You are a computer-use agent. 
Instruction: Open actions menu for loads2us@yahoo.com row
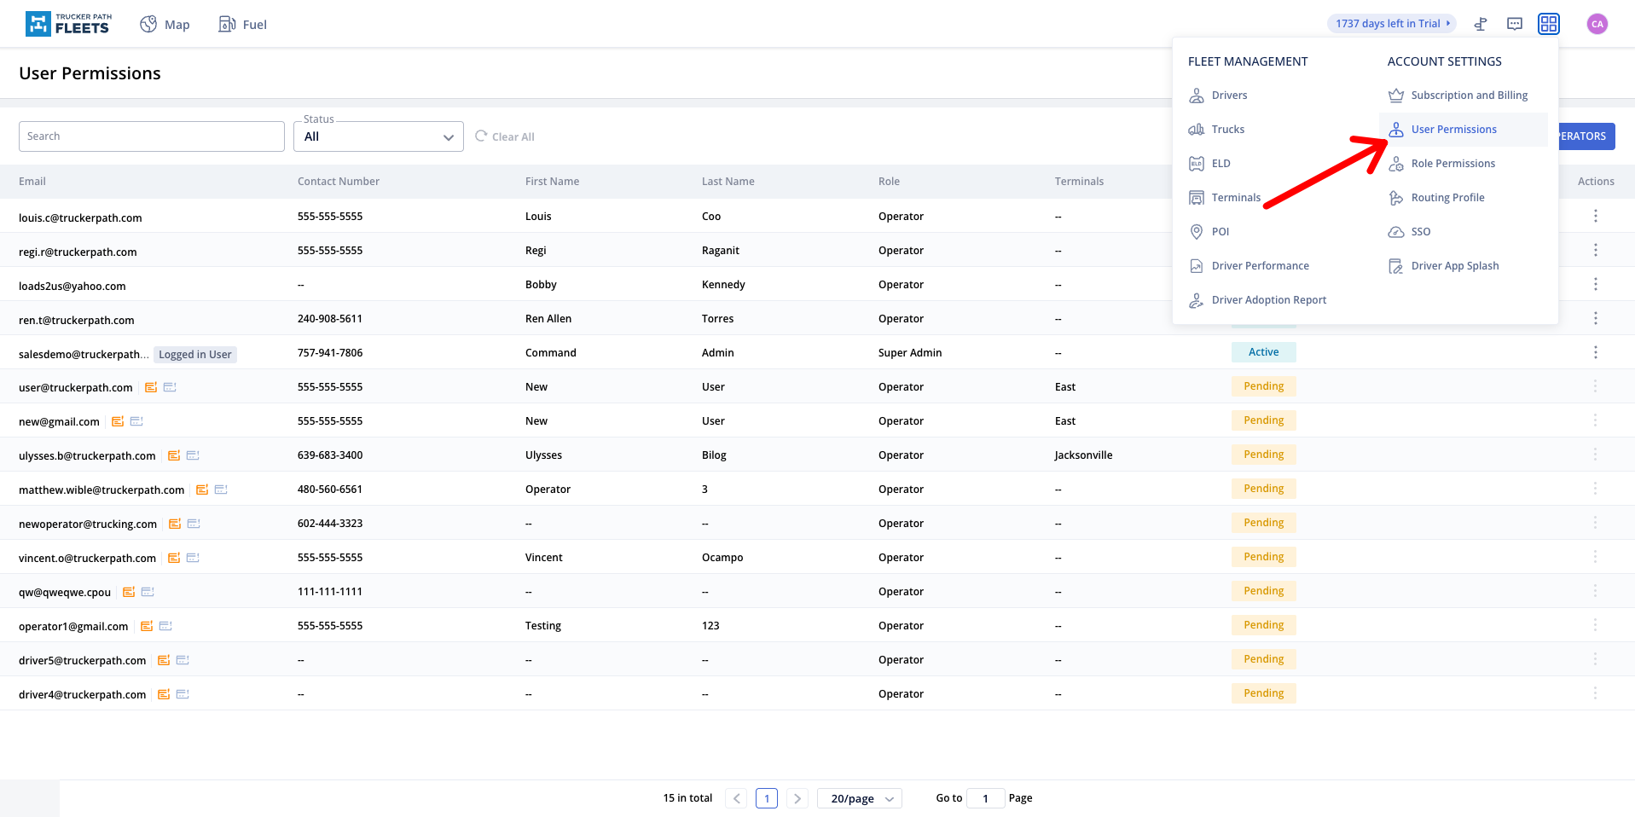point(1595,284)
